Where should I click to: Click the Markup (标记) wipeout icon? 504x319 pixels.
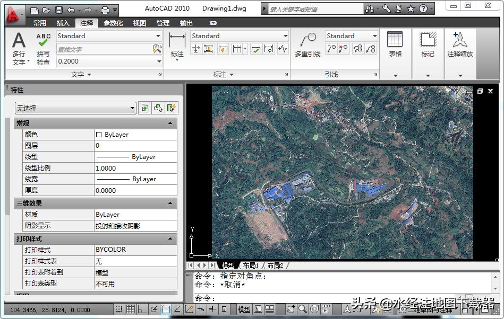[x=428, y=43]
